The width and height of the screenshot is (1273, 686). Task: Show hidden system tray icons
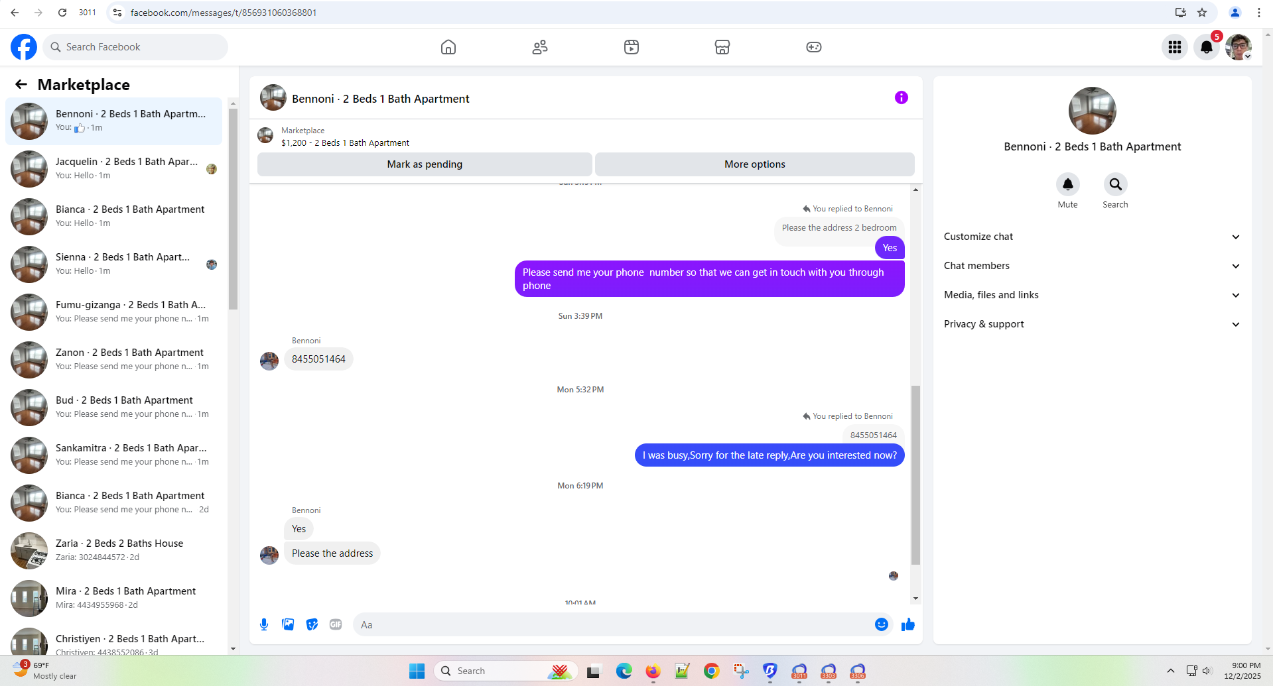pos(1171,671)
